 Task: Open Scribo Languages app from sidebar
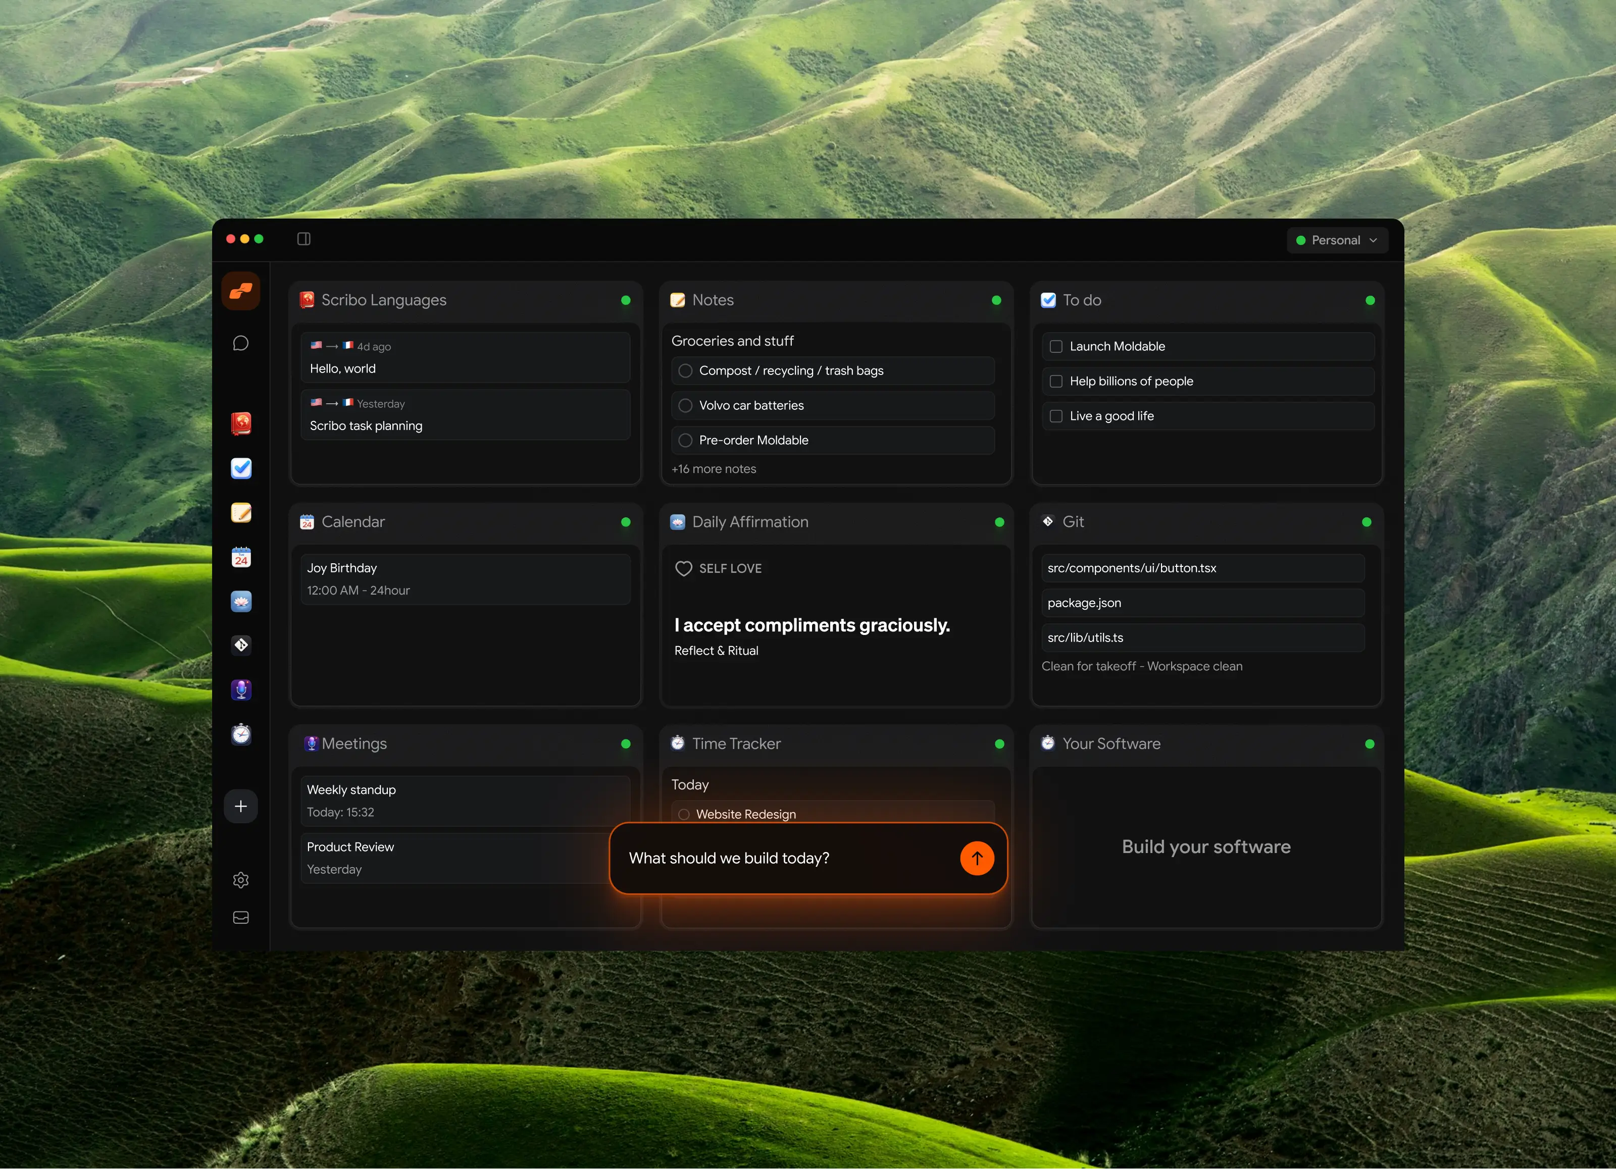point(241,424)
